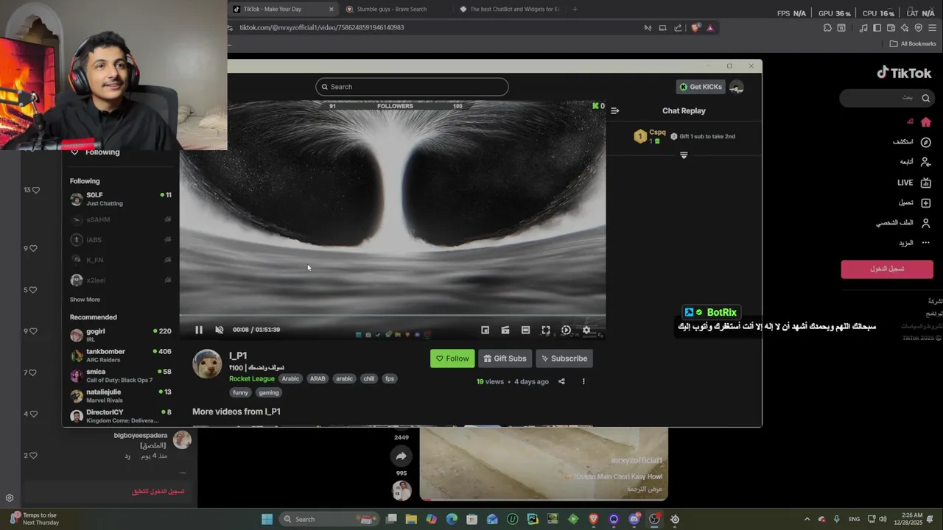The image size is (943, 530).
Task: Open Discord from the taskbar
Action: tap(634, 519)
